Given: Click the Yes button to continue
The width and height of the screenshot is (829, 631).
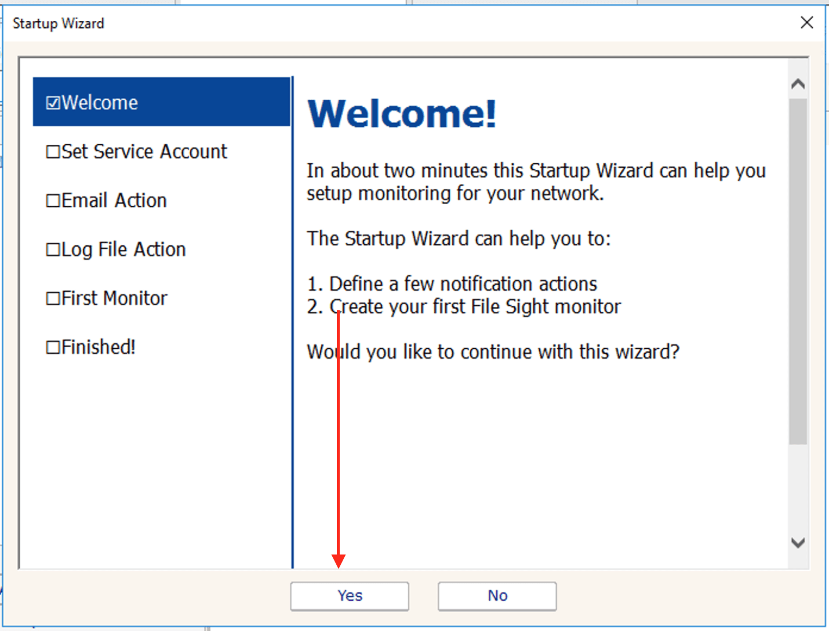Looking at the screenshot, I should [350, 596].
